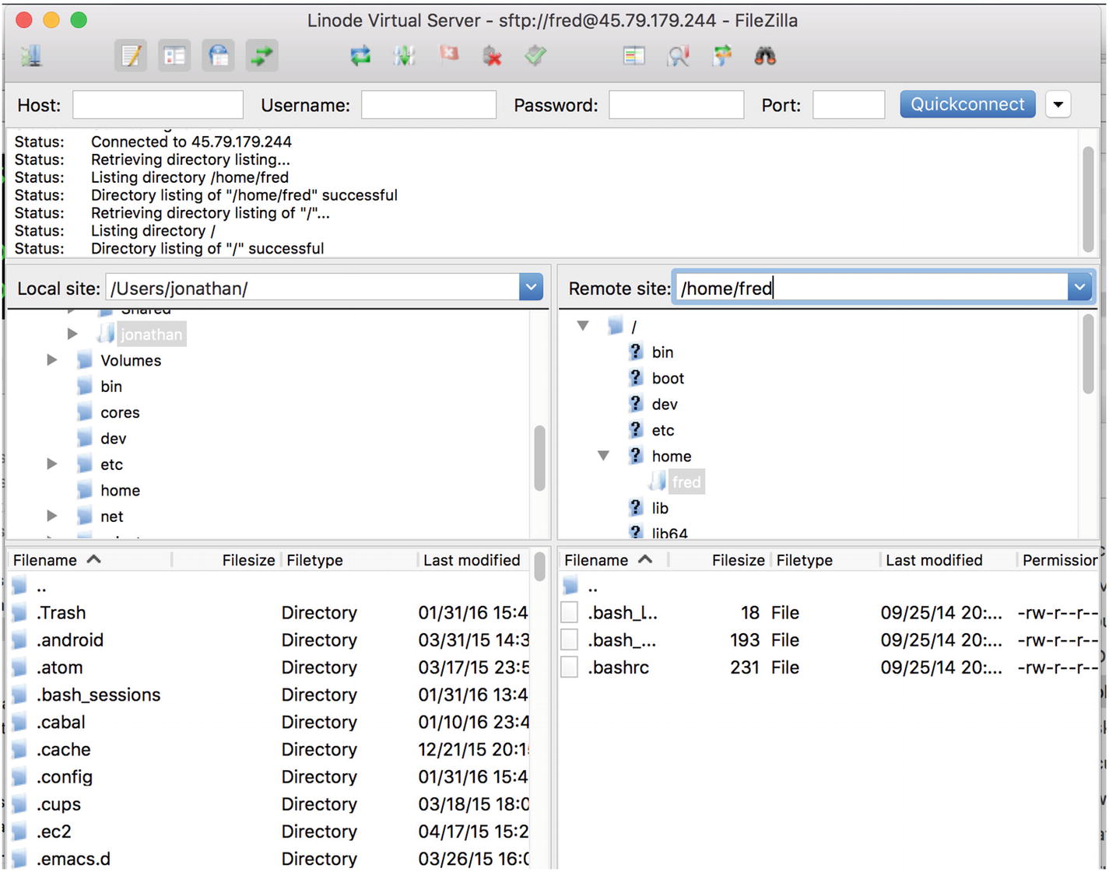
Task: Select the .bash_sessions directory row
Action: point(269,695)
